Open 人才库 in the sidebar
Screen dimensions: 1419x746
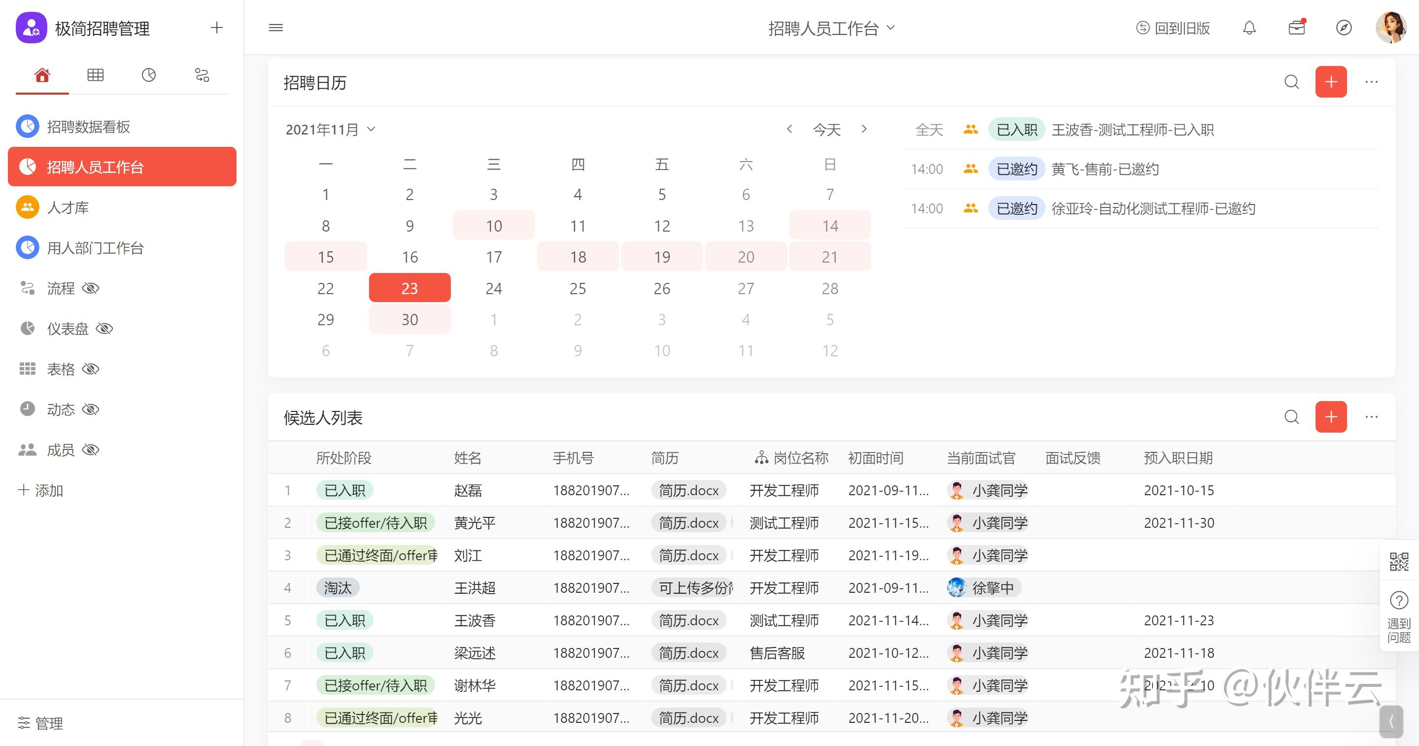[68, 208]
